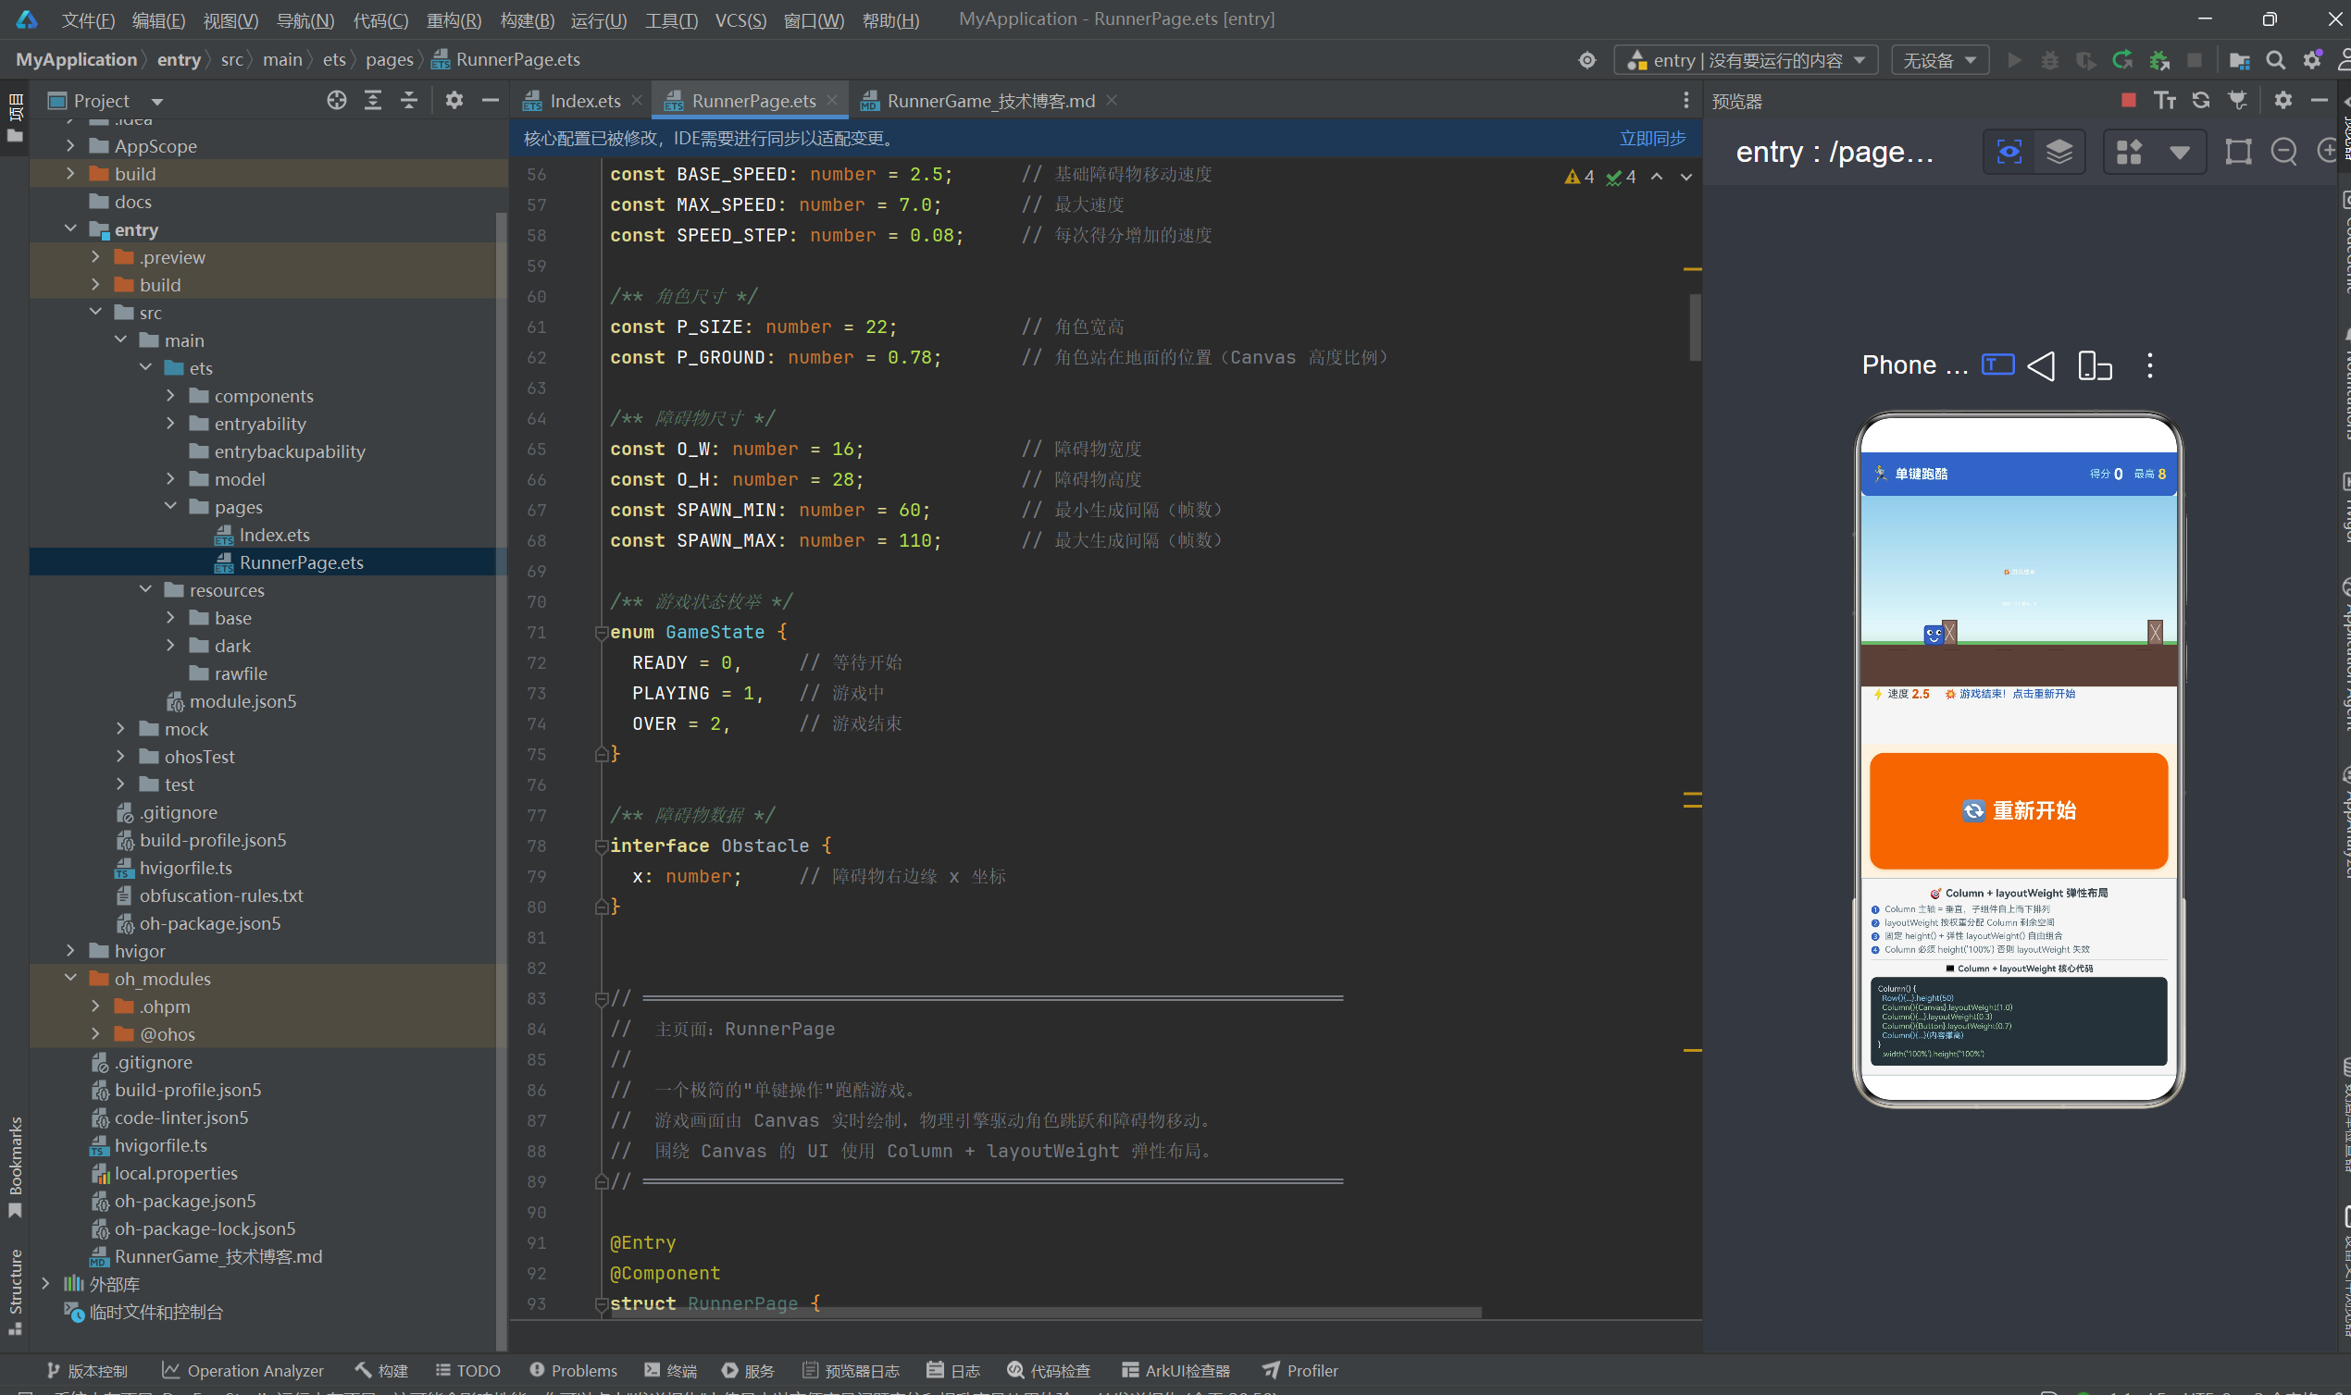Click the multi-device preview icon
2351x1395 pixels.
2095,365
